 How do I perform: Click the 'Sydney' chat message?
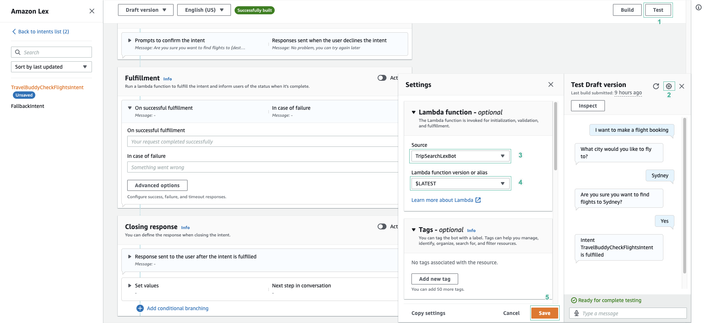pyautogui.click(x=660, y=175)
